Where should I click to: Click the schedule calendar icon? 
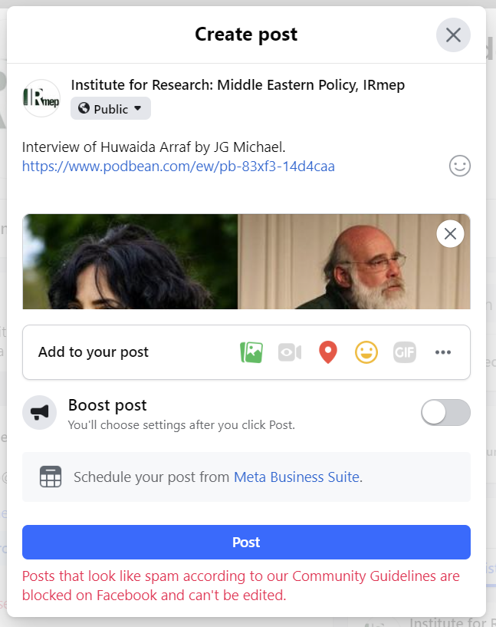[x=51, y=477]
